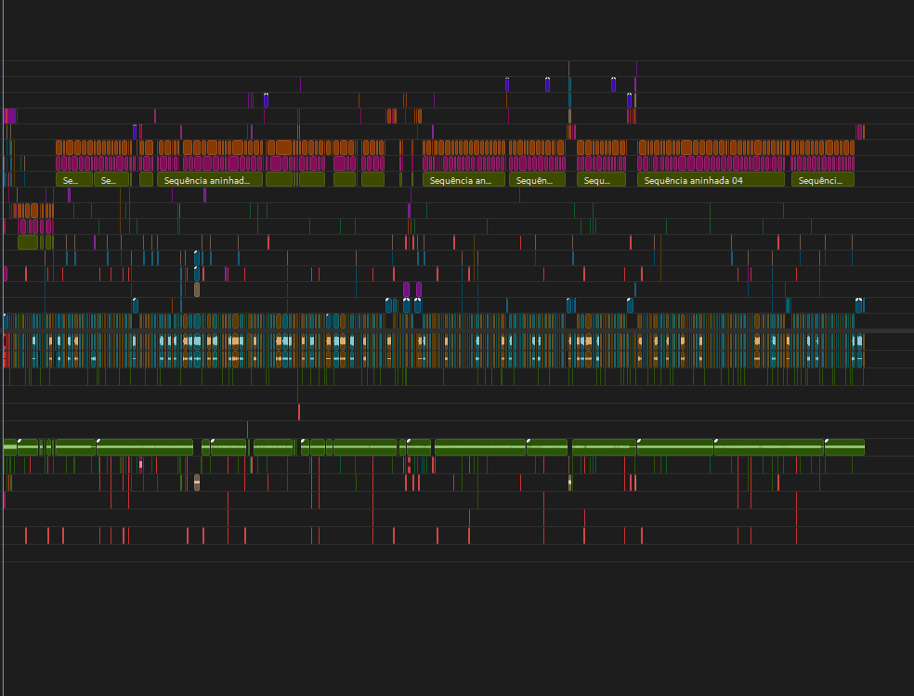Select the 'Sequência aninhada 04' nested clip
This screenshot has width=914, height=696.
coord(711,180)
